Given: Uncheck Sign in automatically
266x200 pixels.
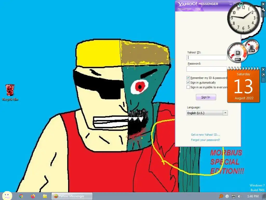Looking at the screenshot, I should coord(188,83).
